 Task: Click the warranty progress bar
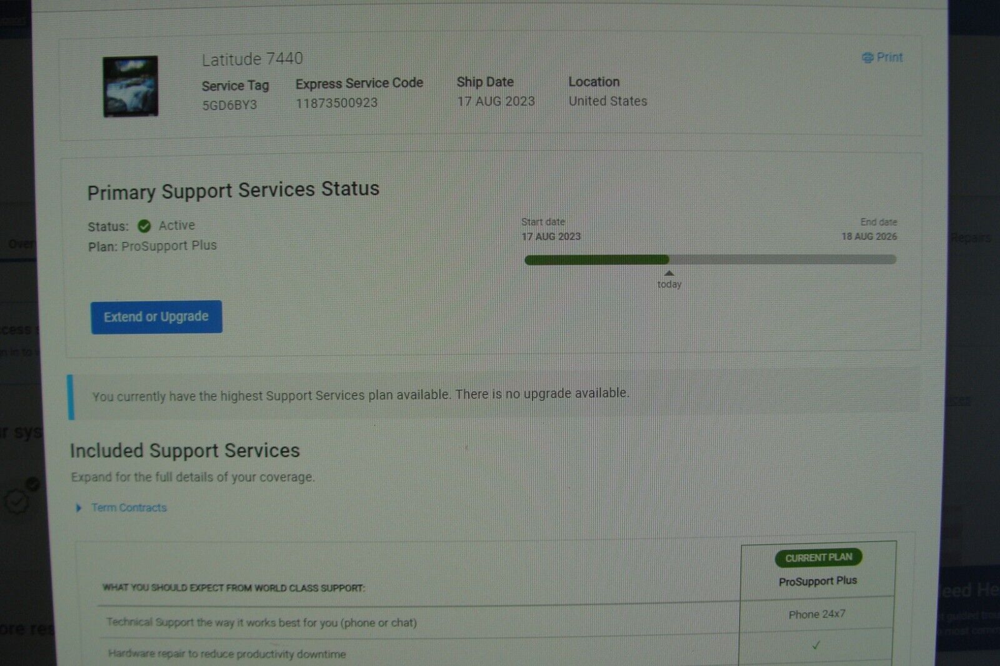[x=710, y=259]
